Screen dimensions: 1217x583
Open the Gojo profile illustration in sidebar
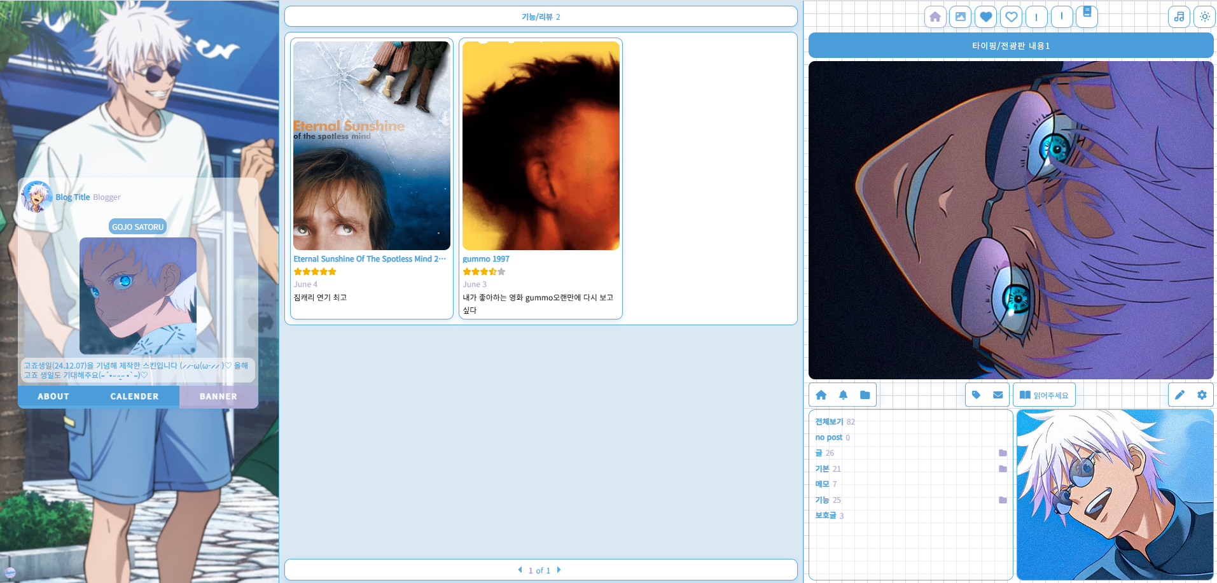point(137,295)
